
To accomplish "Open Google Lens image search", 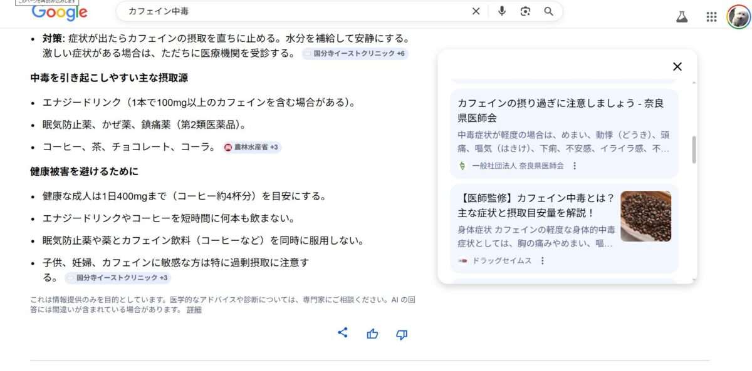I will [x=525, y=11].
